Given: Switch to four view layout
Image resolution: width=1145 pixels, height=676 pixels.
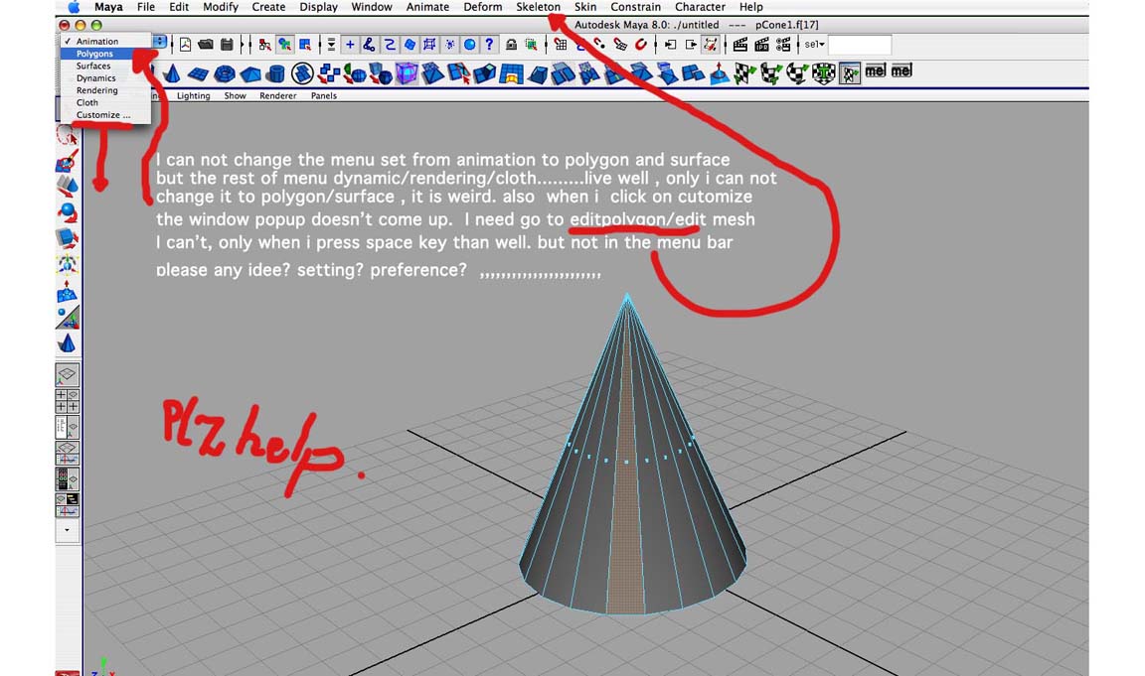Looking at the screenshot, I should tap(68, 400).
